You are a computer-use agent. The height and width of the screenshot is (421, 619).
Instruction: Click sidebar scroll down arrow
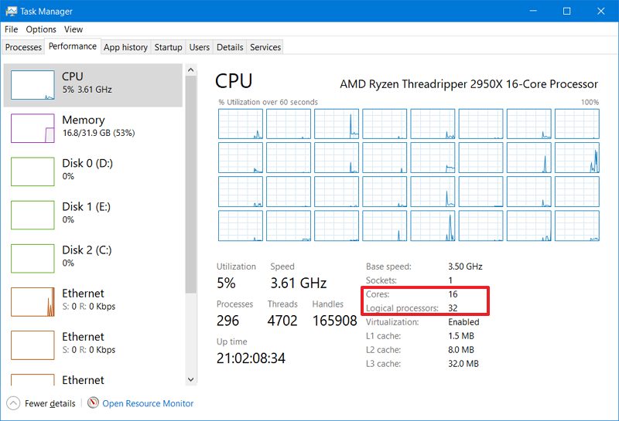pos(190,379)
